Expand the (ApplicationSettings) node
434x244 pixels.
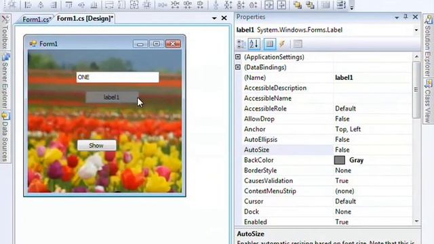[238, 57]
